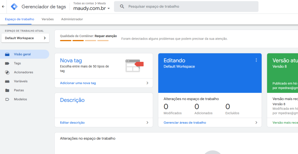This screenshot has height=154, width=298.
Task: Click the Todas as contas breadcrumb
Action: [x=84, y=3]
